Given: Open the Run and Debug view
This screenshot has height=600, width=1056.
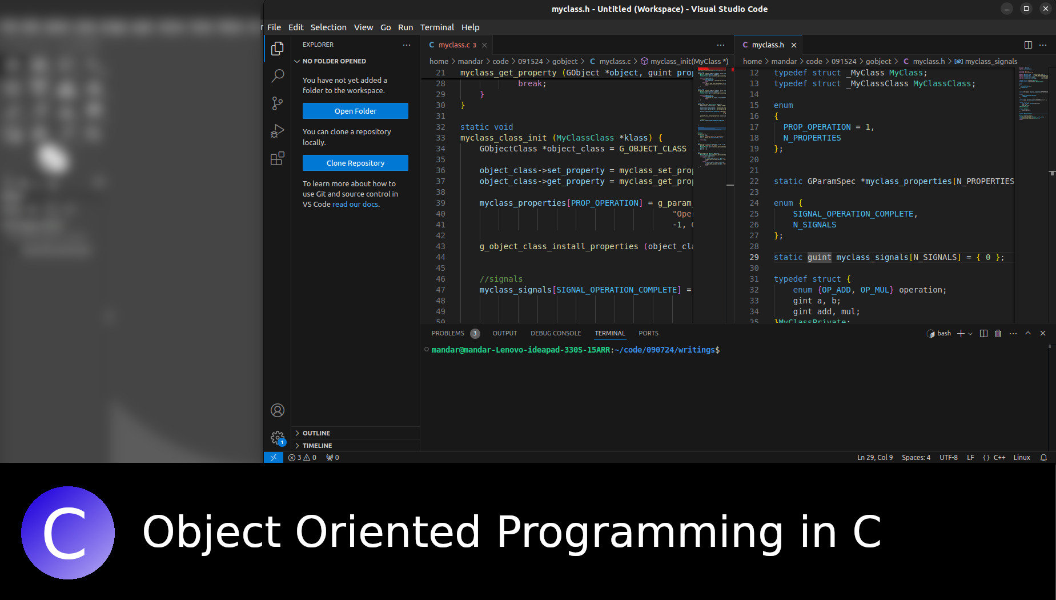Looking at the screenshot, I should coord(278,131).
